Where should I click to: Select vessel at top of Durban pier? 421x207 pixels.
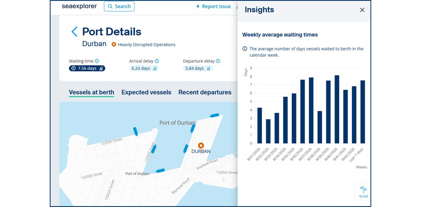(x=214, y=116)
